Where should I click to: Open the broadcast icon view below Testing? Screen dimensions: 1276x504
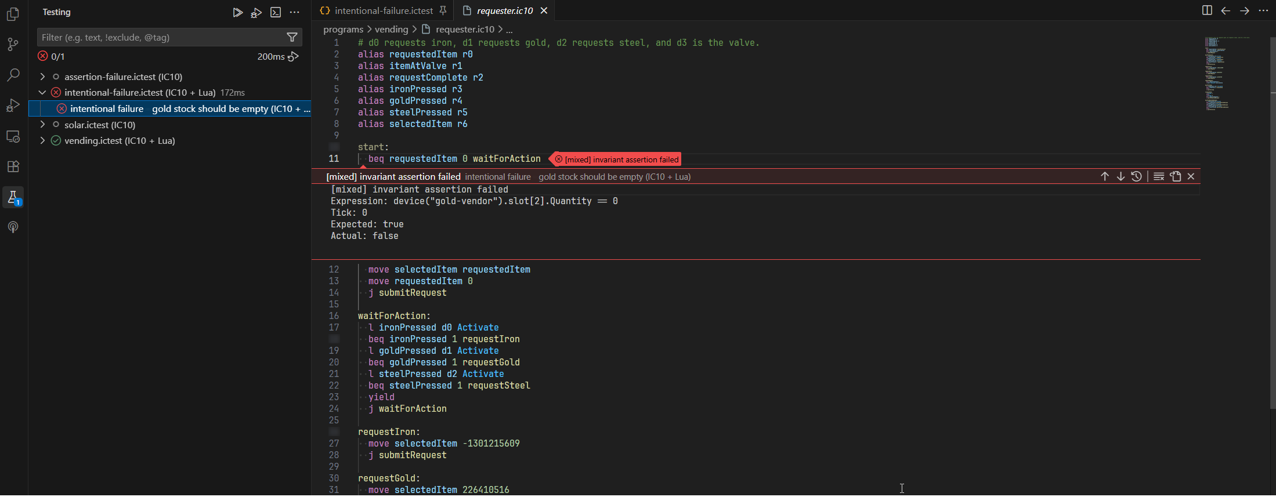coord(13,227)
